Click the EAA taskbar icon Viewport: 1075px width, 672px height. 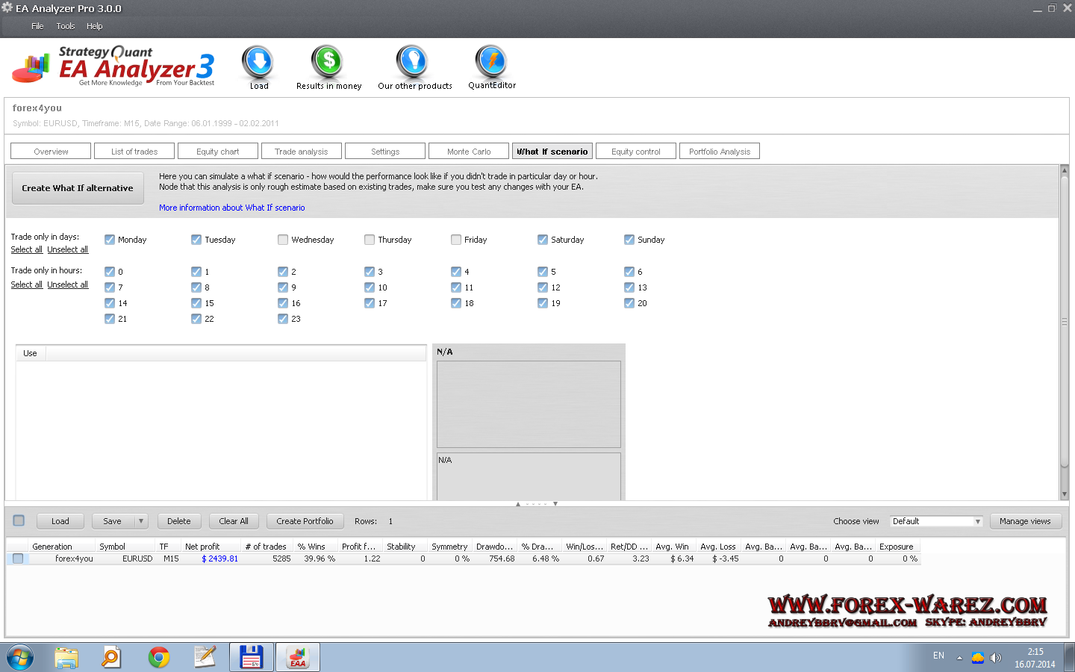coord(298,657)
